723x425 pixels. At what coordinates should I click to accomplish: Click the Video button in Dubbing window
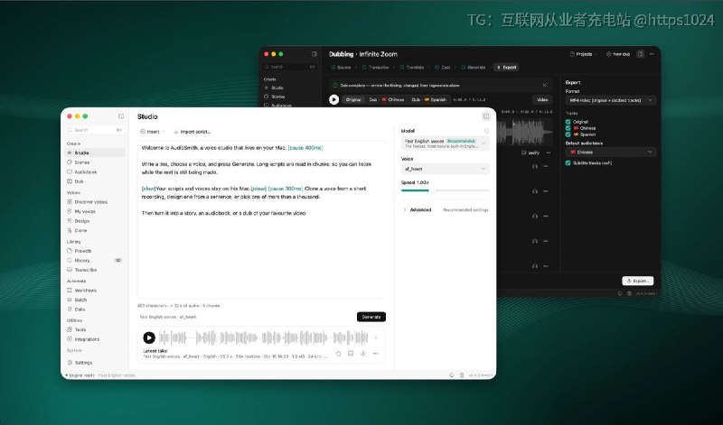click(542, 99)
